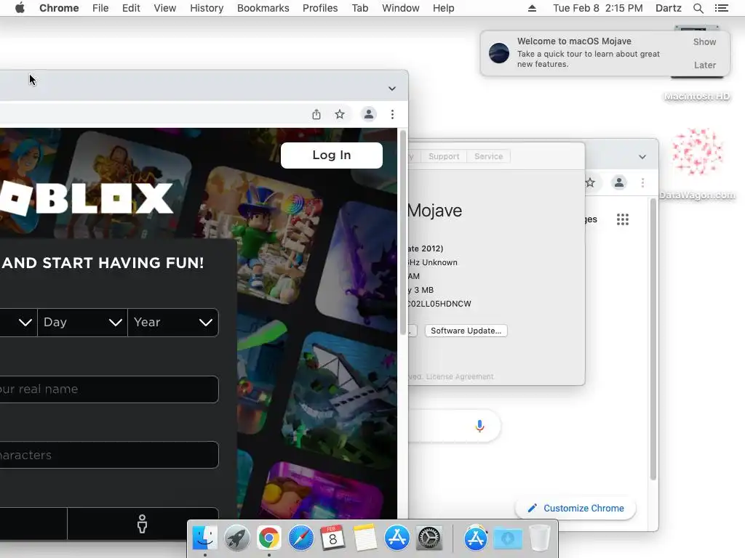Click Software Update... in About This Mac
Image resolution: width=745 pixels, height=558 pixels.
[466, 331]
